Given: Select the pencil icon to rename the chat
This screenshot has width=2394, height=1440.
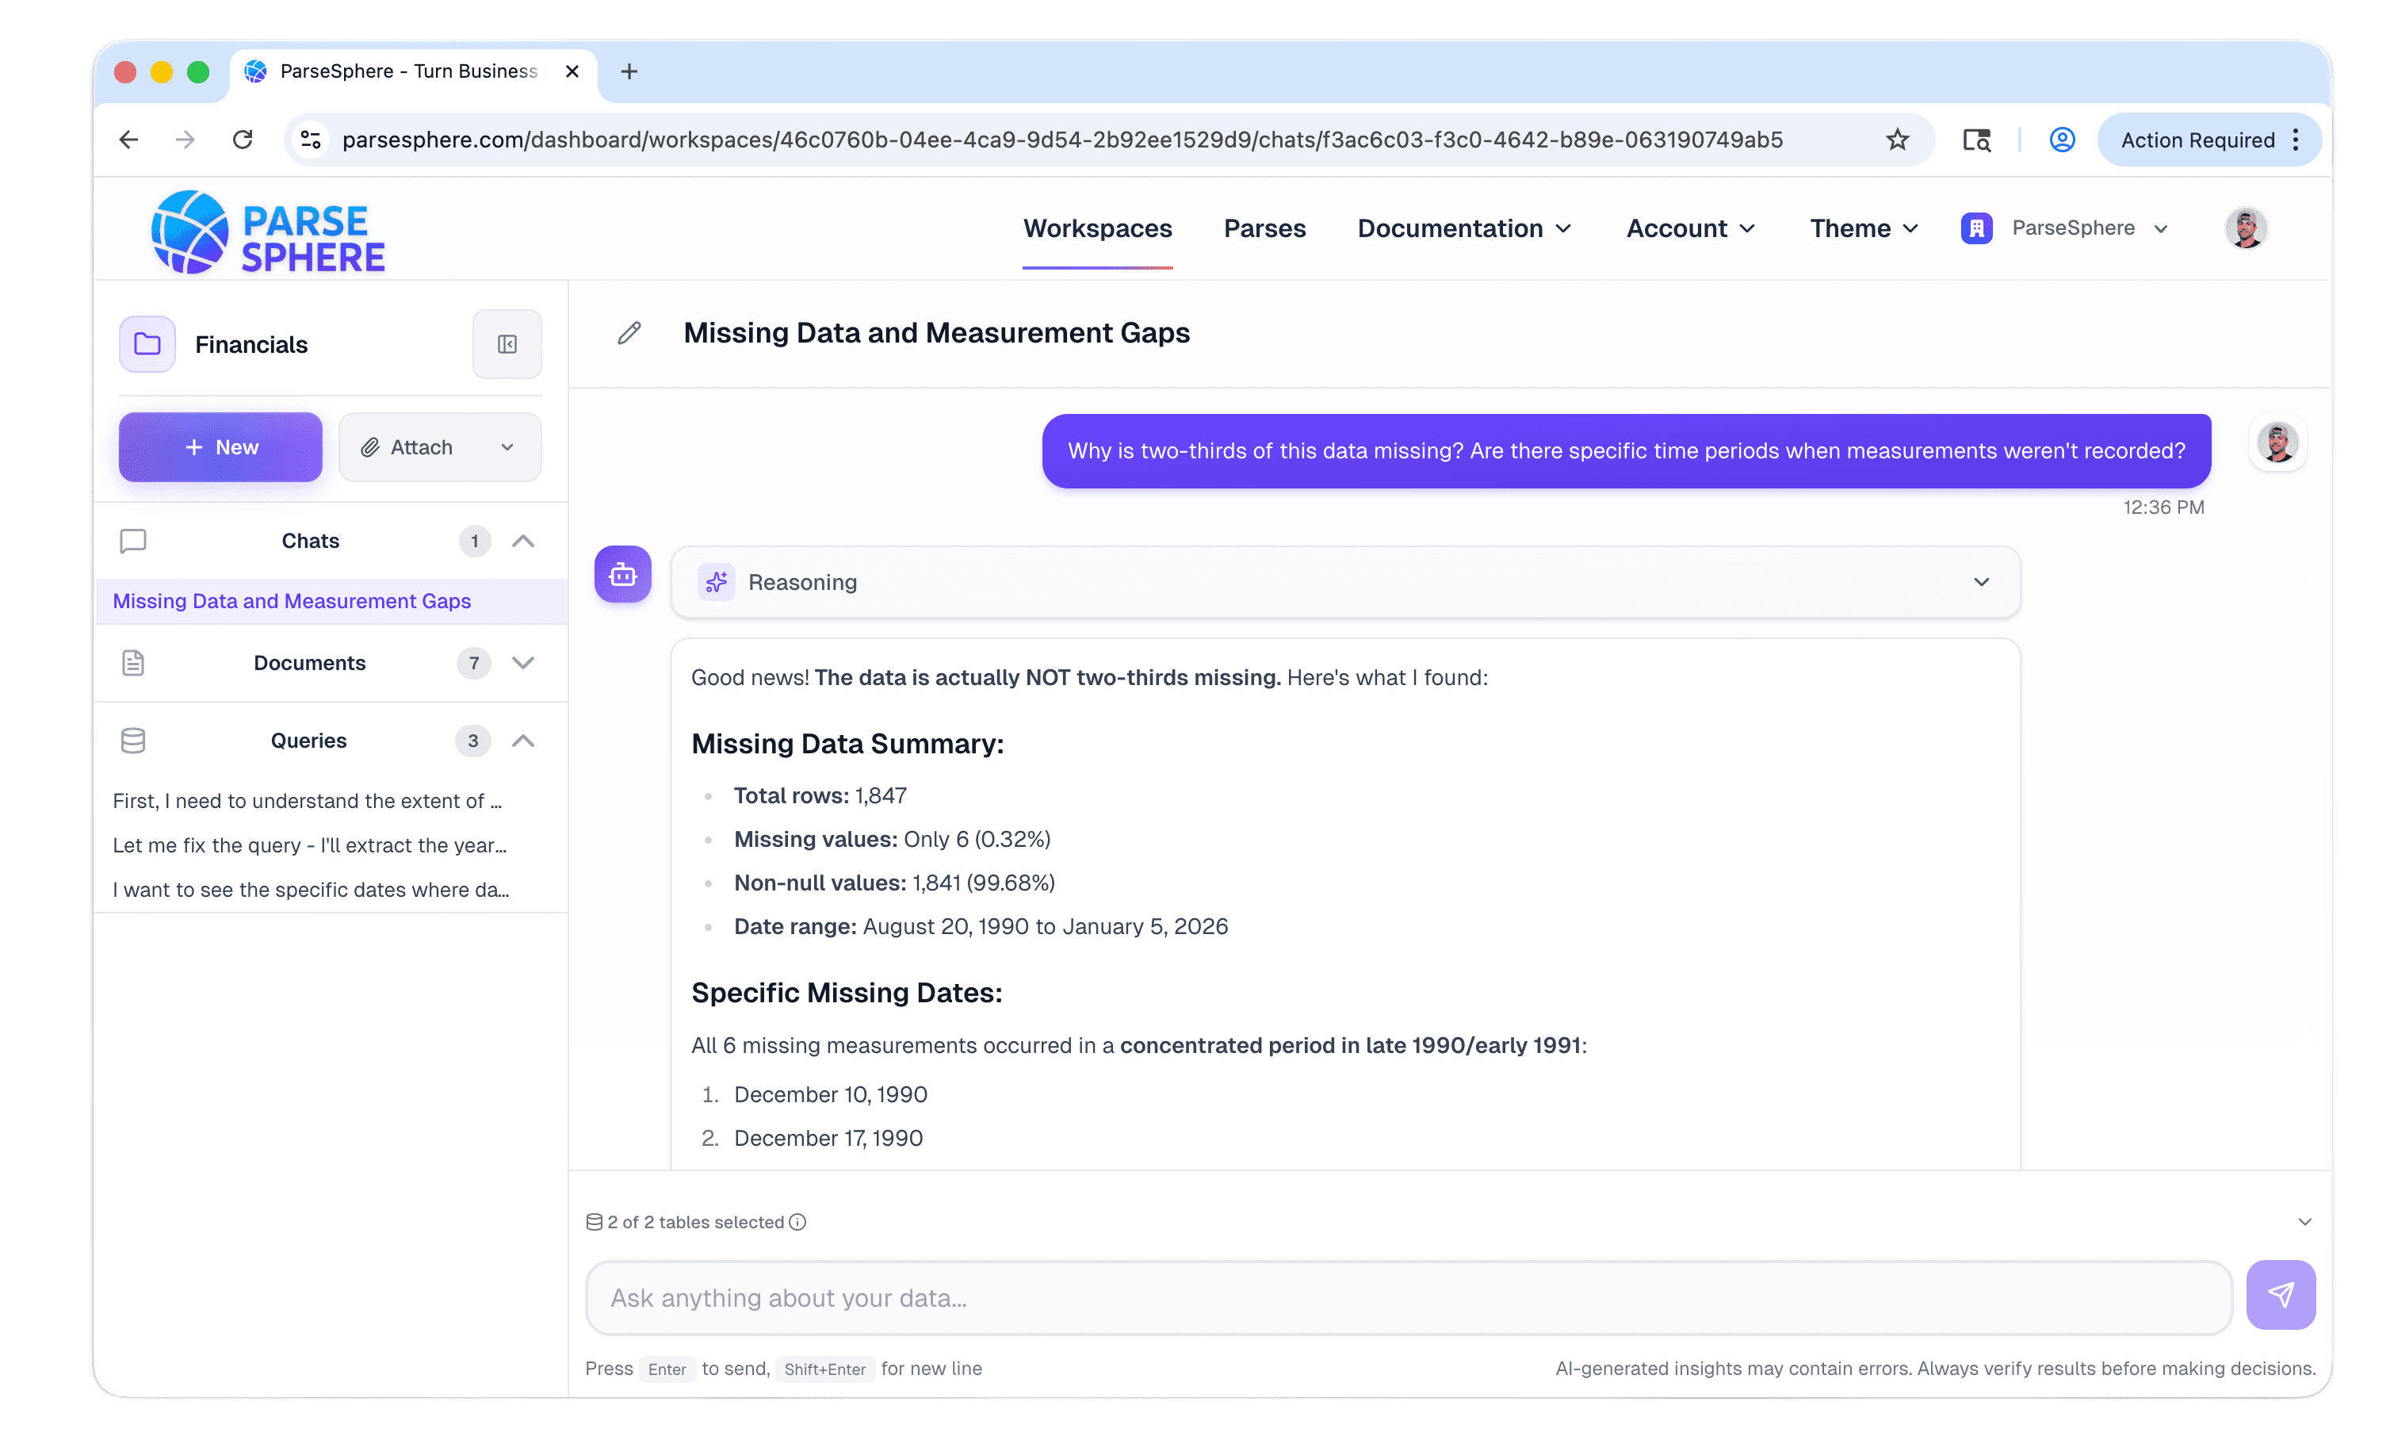Looking at the screenshot, I should coord(629,333).
